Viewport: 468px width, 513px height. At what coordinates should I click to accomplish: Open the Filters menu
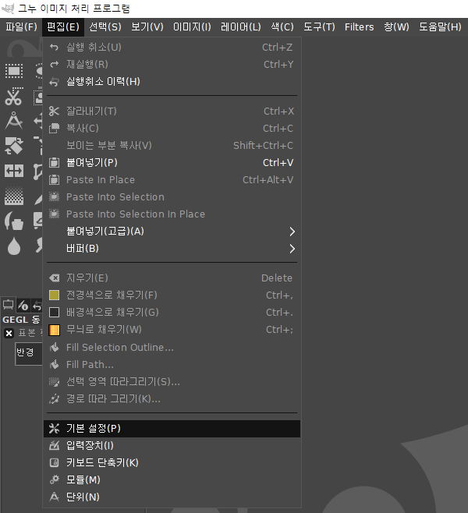tap(359, 27)
